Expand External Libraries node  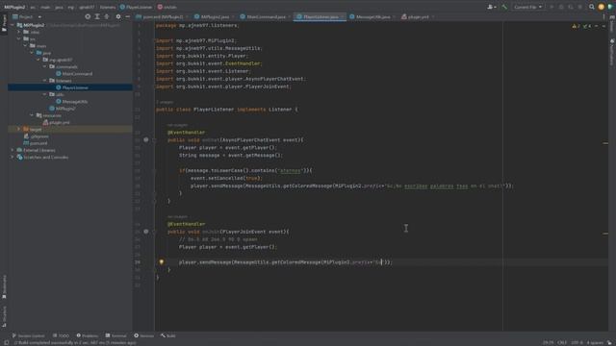click(x=13, y=150)
